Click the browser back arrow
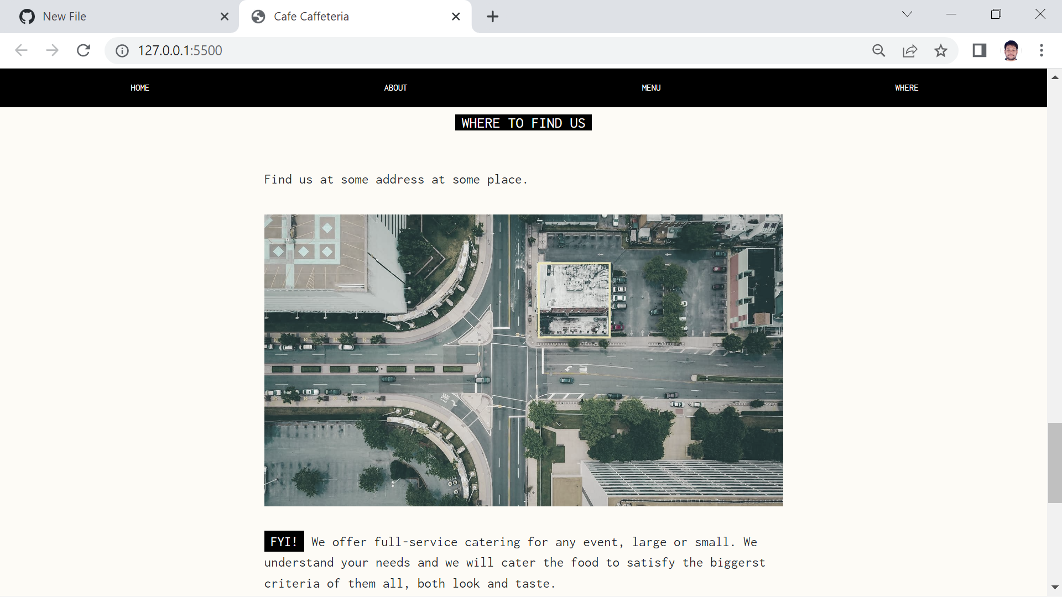This screenshot has height=597, width=1062. click(21, 50)
